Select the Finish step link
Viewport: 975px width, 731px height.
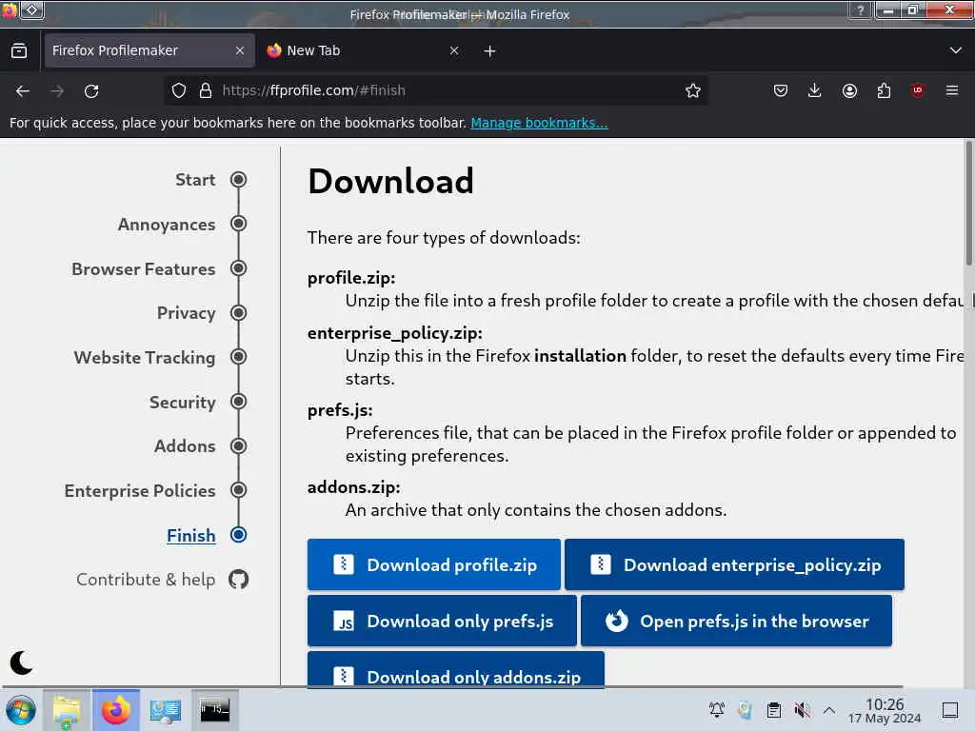[190, 536]
